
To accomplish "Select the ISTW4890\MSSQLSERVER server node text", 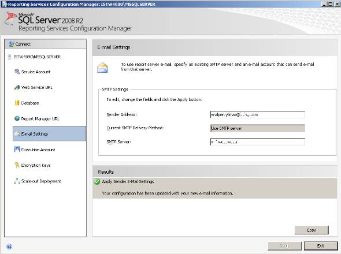I will (37, 57).
